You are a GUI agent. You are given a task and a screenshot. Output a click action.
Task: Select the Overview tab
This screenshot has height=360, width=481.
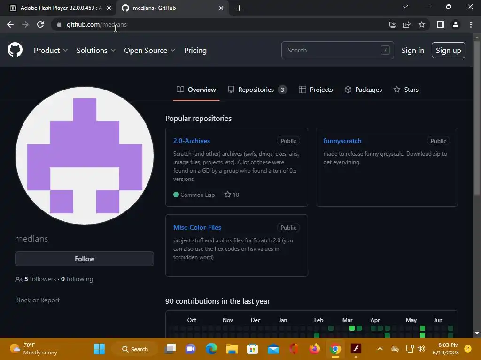coord(196,90)
